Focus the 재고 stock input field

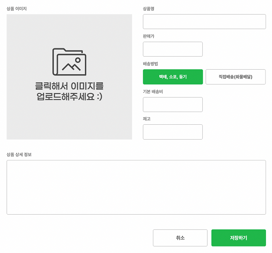173,132
